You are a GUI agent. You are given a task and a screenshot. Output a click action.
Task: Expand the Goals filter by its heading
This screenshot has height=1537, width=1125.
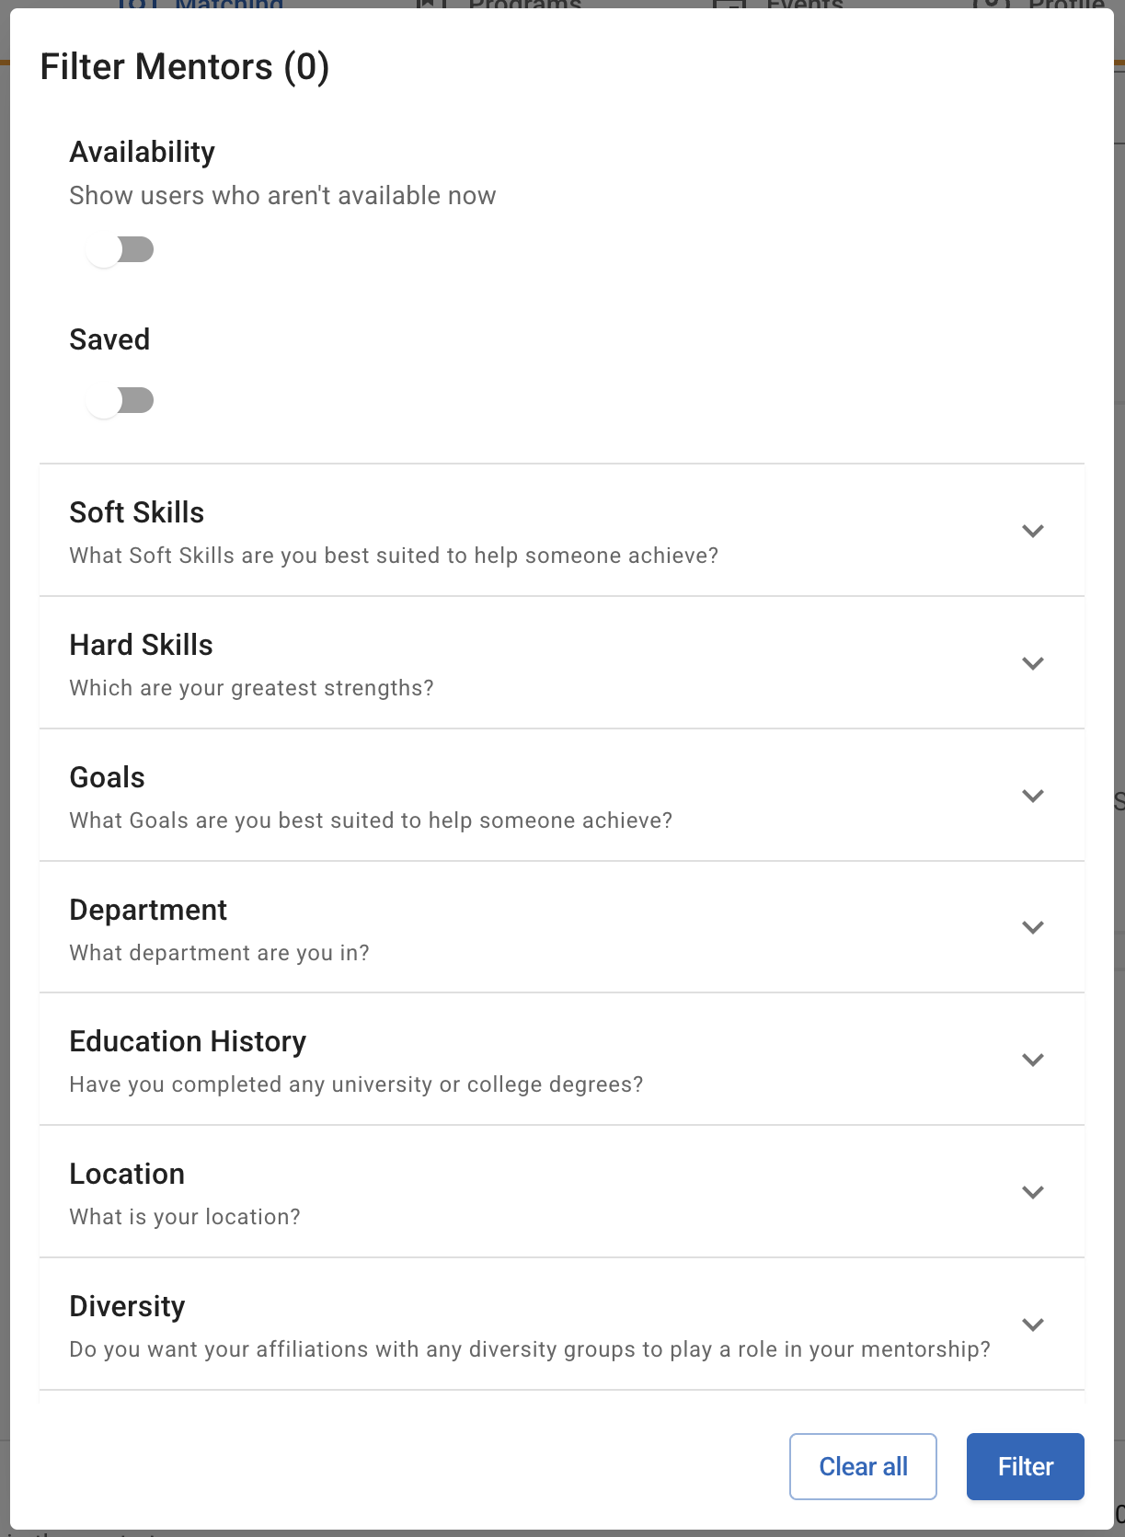tap(108, 777)
